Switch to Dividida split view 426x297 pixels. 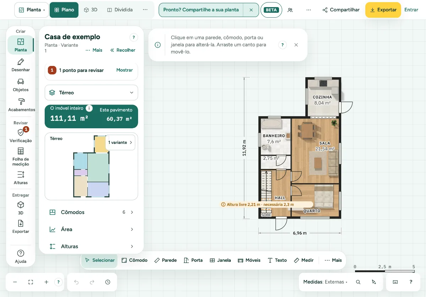pyautogui.click(x=120, y=10)
